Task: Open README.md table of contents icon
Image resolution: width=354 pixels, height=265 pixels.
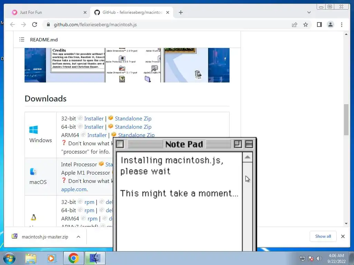Action: pyautogui.click(x=22, y=40)
